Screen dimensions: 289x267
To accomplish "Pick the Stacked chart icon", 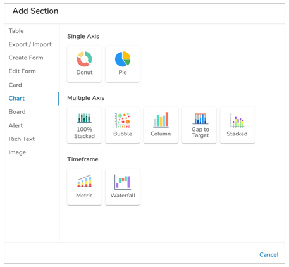I will pos(237,125).
